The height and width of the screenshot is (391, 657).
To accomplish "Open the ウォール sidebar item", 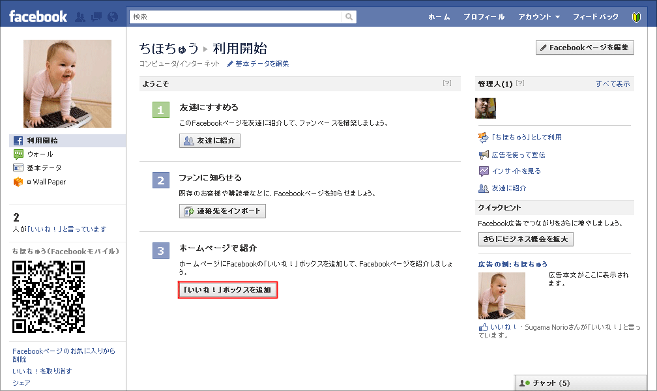I will click(x=40, y=154).
